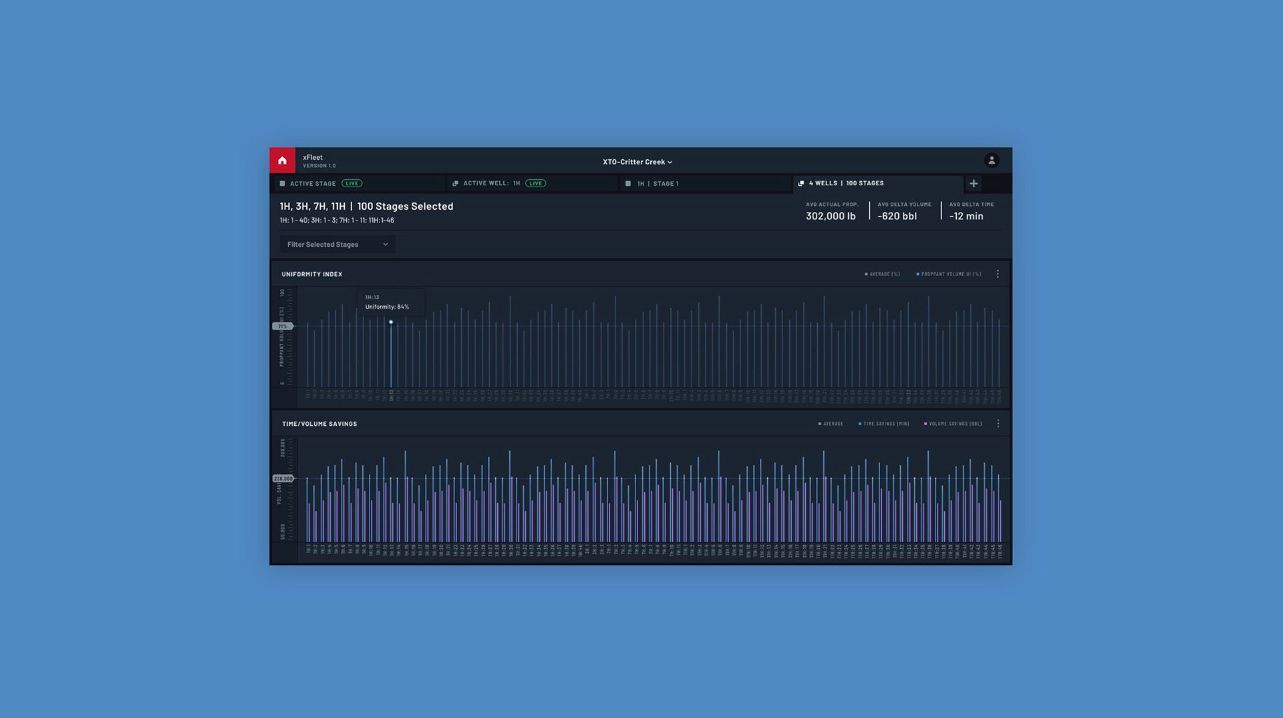This screenshot has width=1283, height=718.
Task: Click the Avg Delta Volume label
Action: [x=904, y=205]
